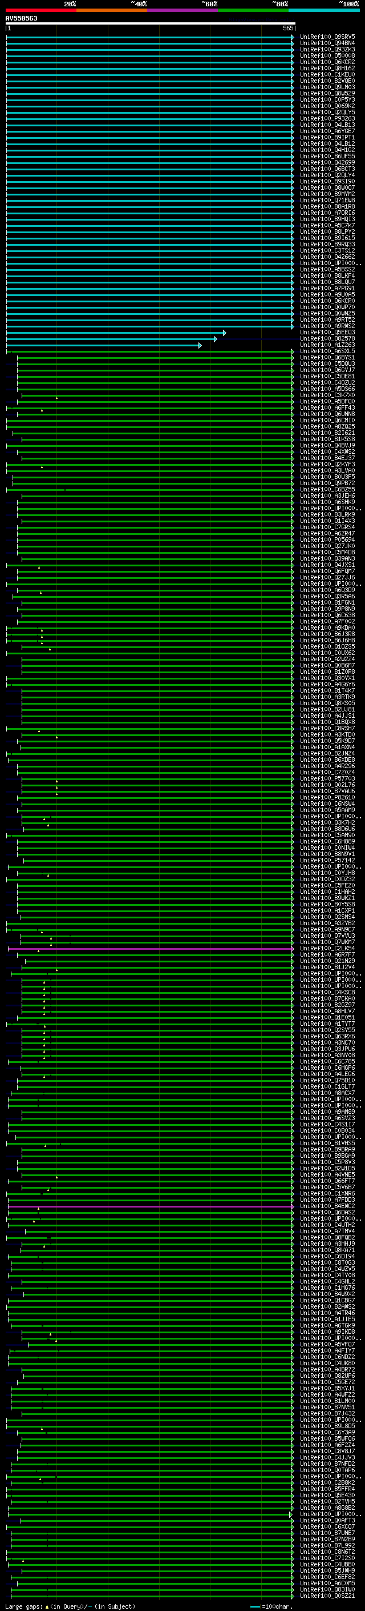Select hit label UniRef100_Q5EEQ3
The height and width of the screenshot is (1611, 365).
[x=327, y=333]
